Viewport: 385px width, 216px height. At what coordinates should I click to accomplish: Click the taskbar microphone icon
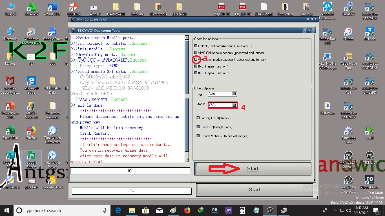click(105, 210)
